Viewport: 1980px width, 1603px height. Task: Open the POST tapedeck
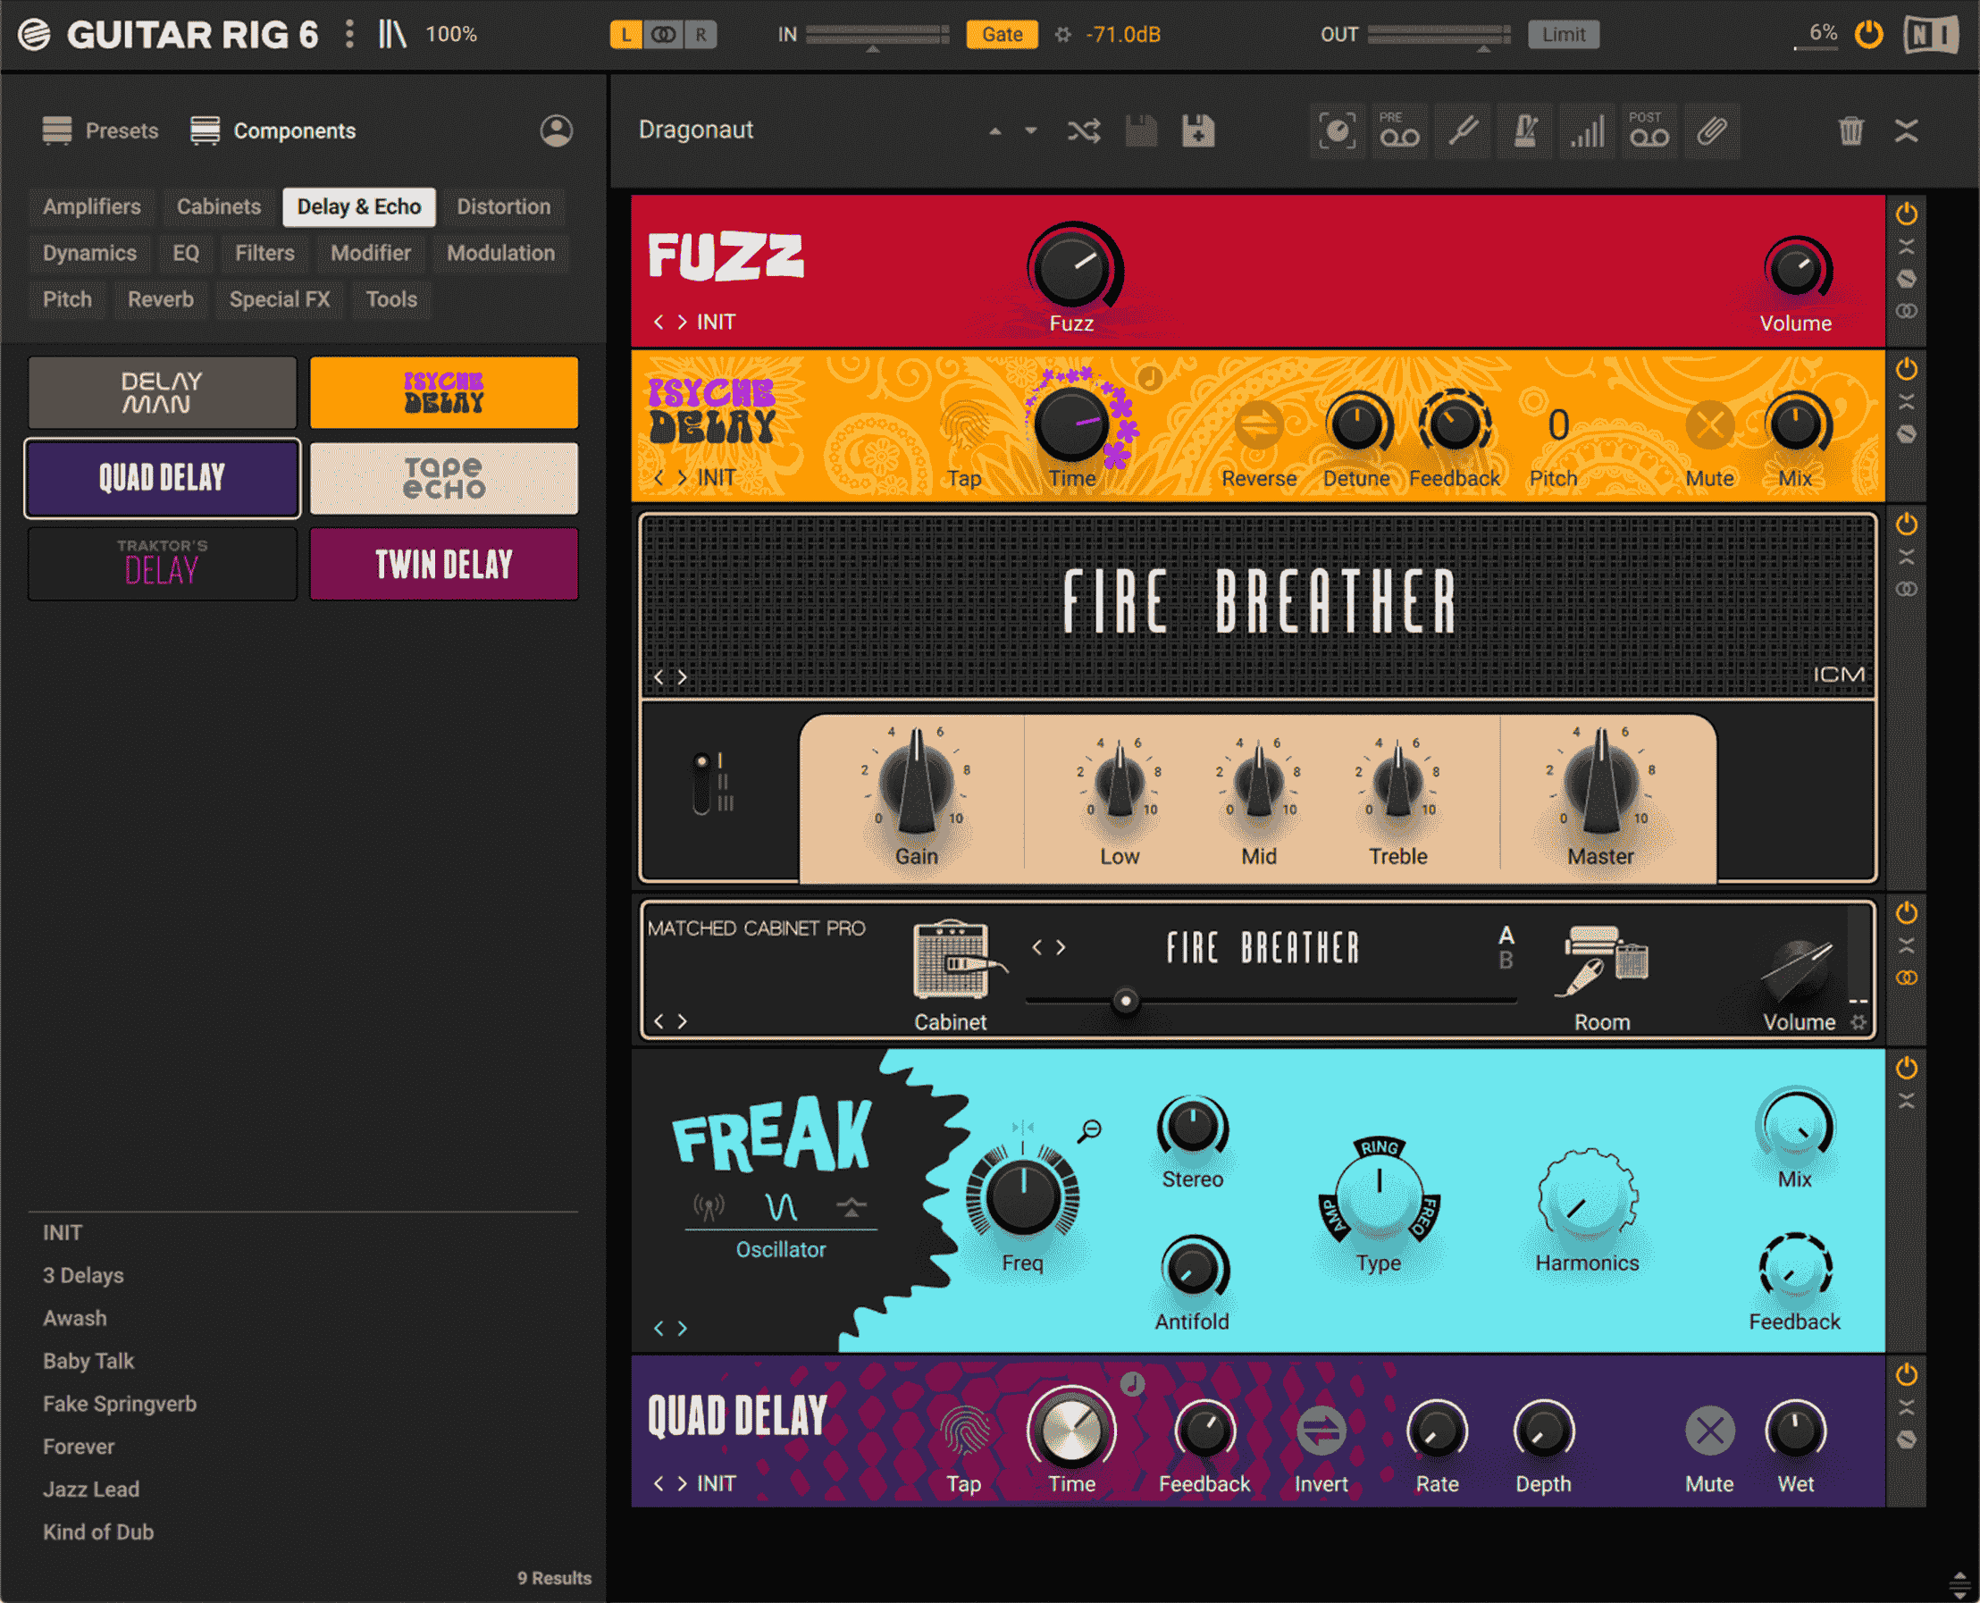[1649, 131]
